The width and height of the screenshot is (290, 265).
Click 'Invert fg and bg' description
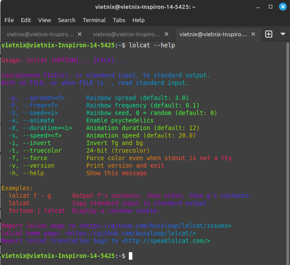115,143
